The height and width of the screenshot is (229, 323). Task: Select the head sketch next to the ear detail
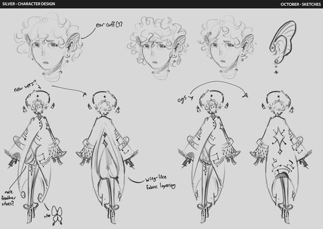coord(226,48)
